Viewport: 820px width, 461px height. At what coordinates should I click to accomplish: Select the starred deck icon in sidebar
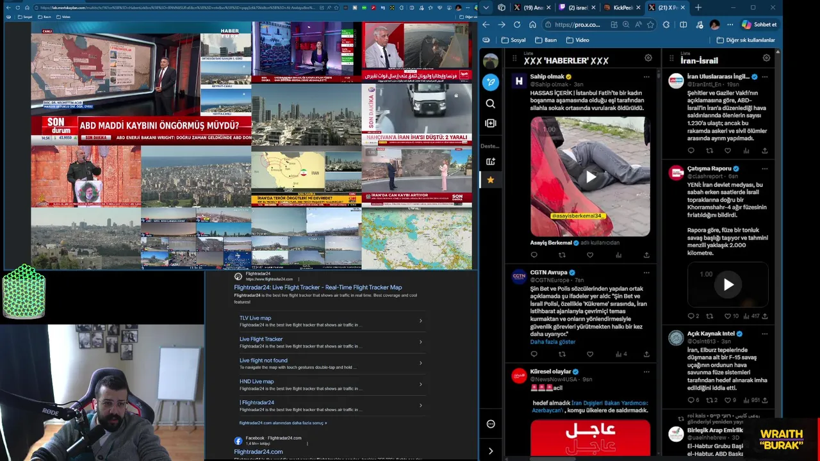[491, 180]
